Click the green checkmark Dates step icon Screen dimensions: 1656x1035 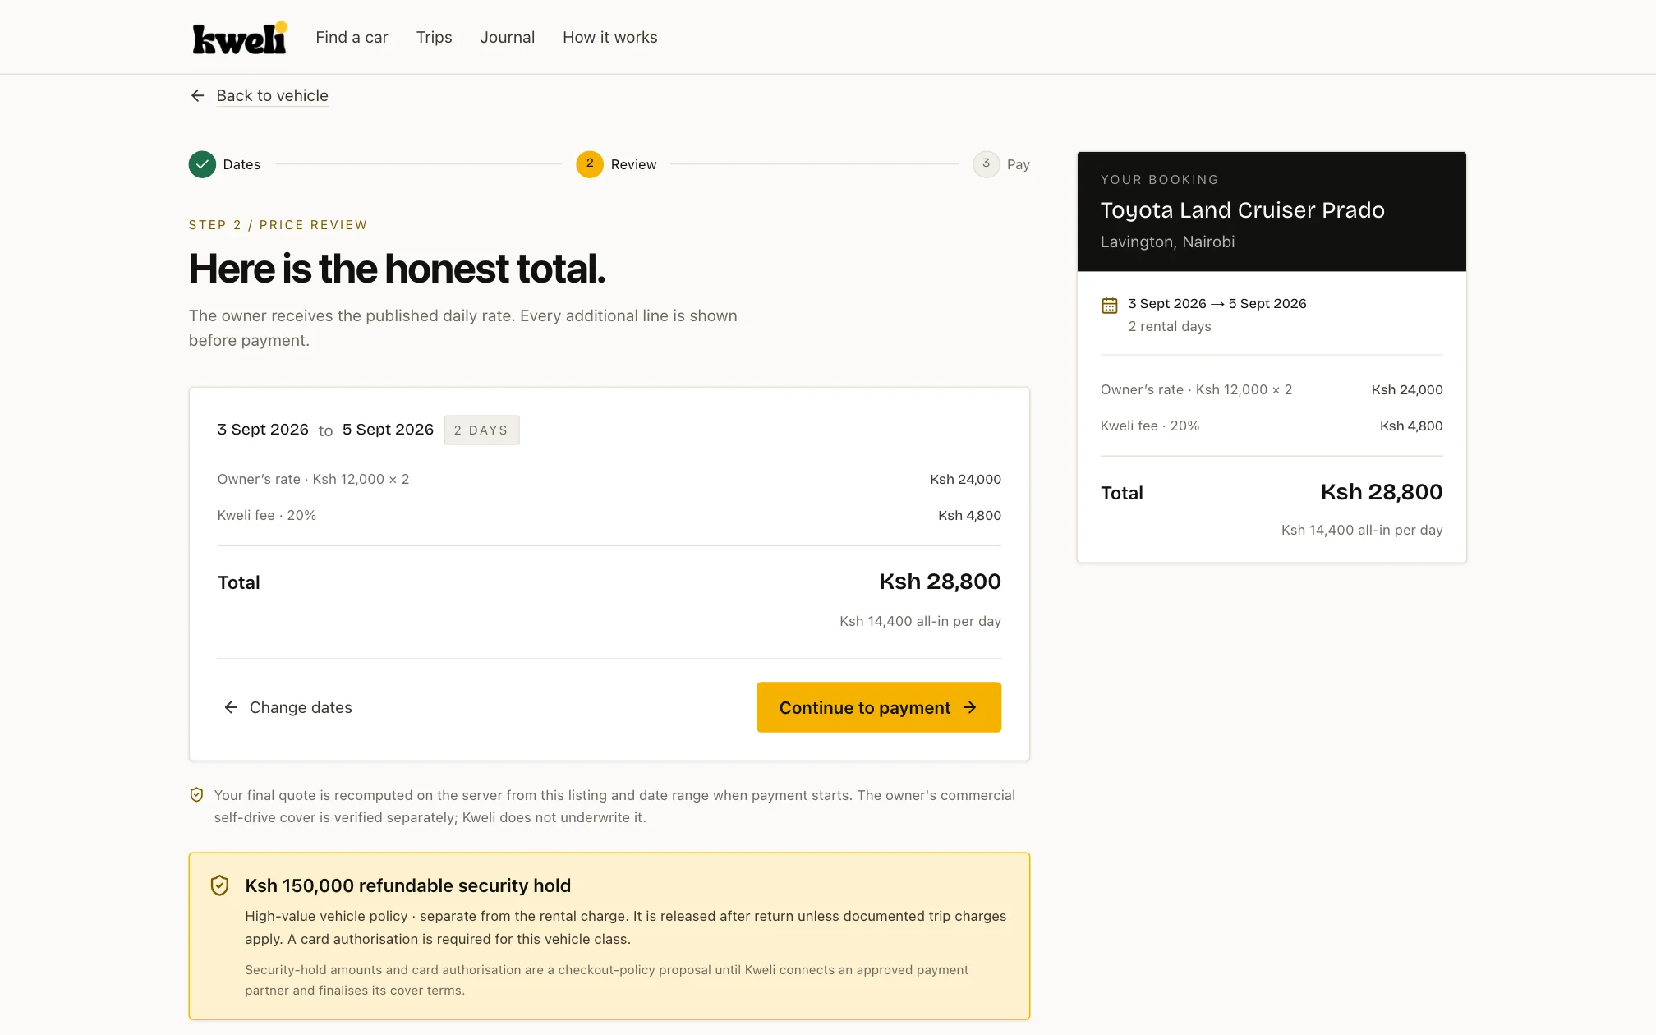(x=202, y=164)
